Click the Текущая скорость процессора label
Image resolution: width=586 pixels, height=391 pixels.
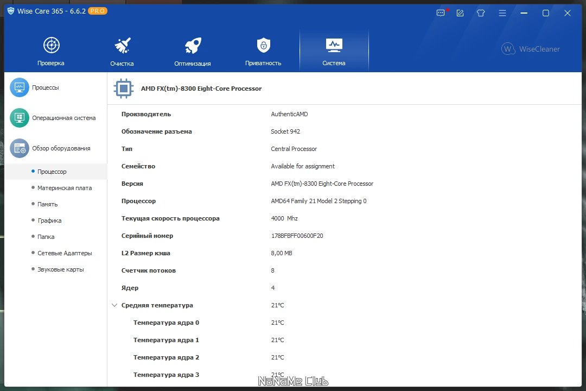[x=170, y=218]
